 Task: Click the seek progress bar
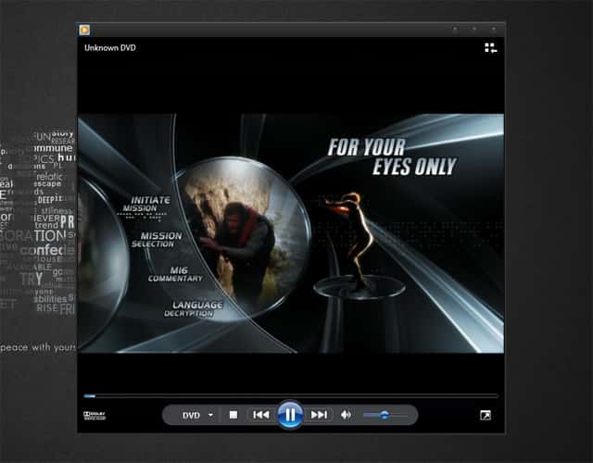click(290, 395)
